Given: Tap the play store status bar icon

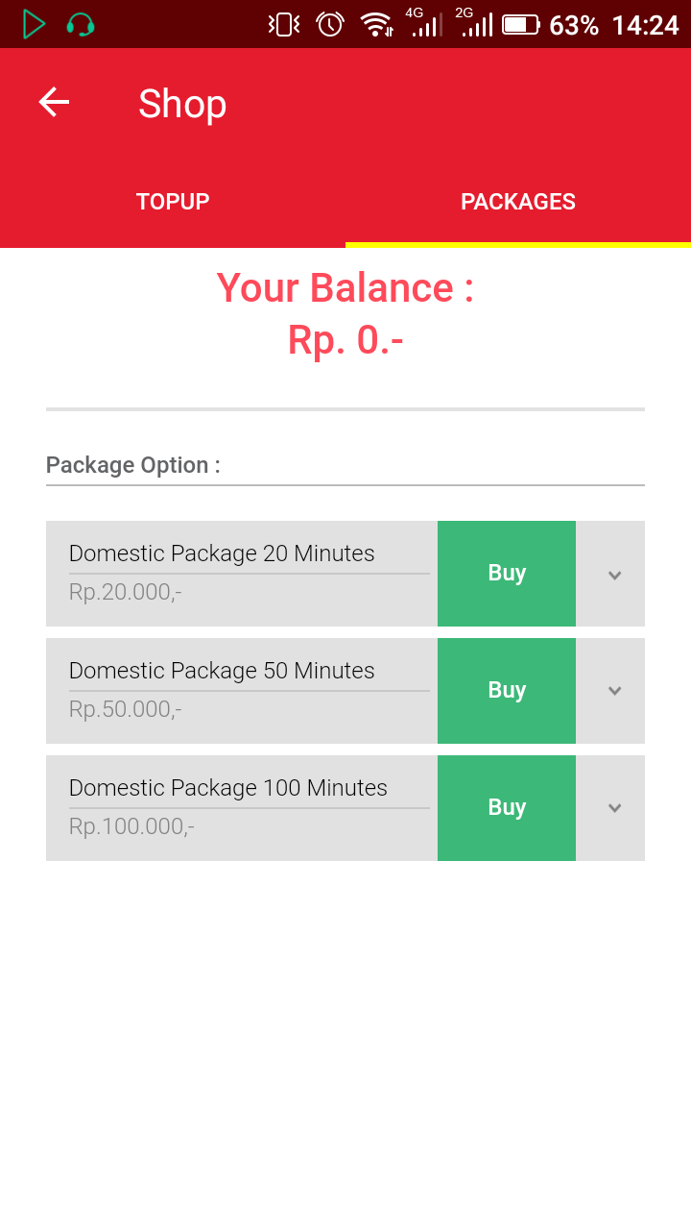Looking at the screenshot, I should coord(34,24).
